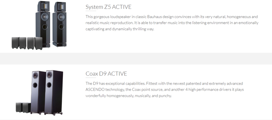Click the tweeter head atop right Z5 tower
The height and width of the screenshot is (120, 272).
click(60, 7)
